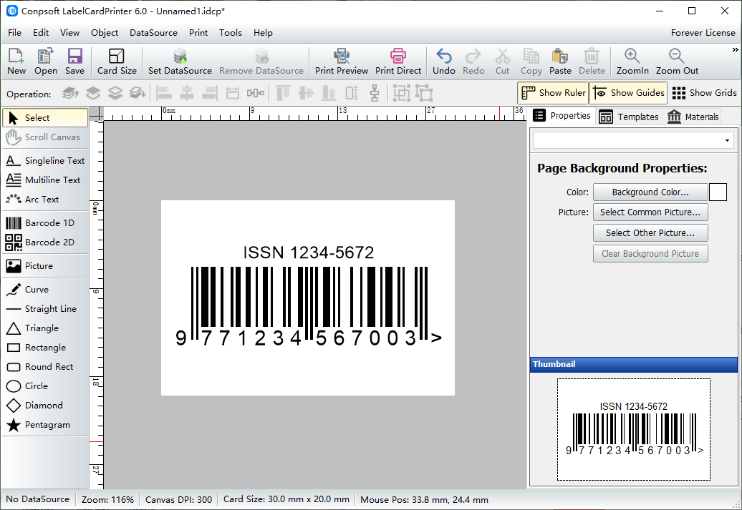Toggle Show Ruler off
This screenshot has height=510, width=742.
click(553, 93)
